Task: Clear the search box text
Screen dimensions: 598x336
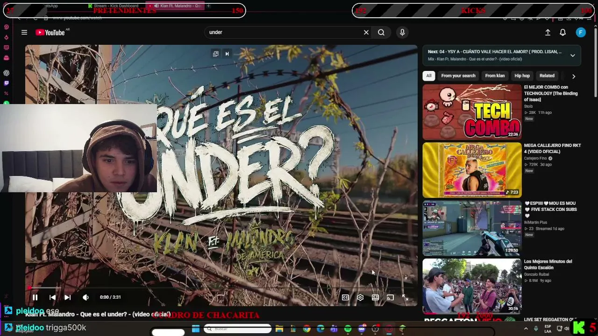Action: pyautogui.click(x=366, y=32)
